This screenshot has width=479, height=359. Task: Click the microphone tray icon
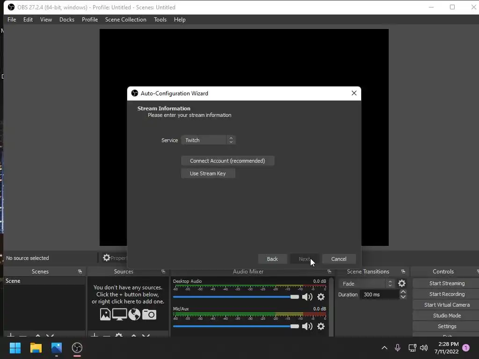coord(398,348)
